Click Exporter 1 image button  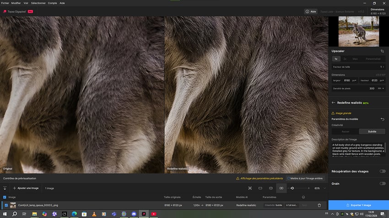click(358, 205)
